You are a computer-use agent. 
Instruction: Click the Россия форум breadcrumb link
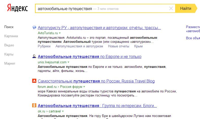(71, 87)
